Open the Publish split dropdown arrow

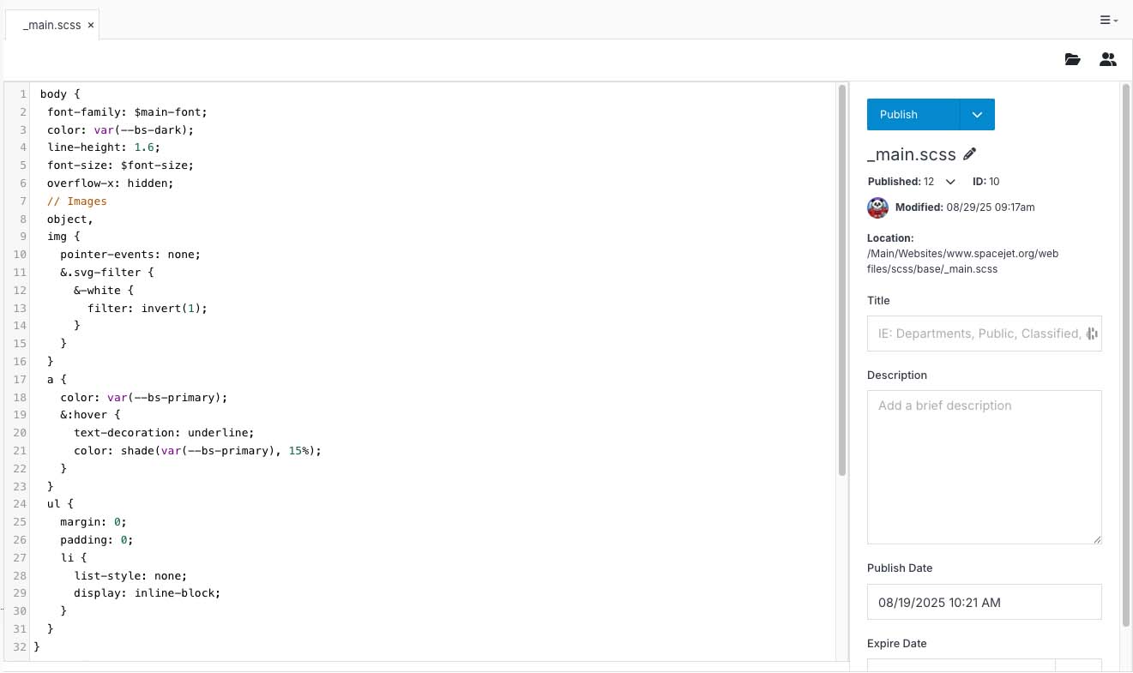tap(977, 115)
